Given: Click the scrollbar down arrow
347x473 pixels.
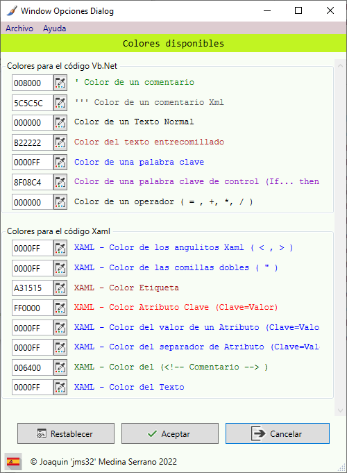Looking at the screenshot, I should point(340,410).
